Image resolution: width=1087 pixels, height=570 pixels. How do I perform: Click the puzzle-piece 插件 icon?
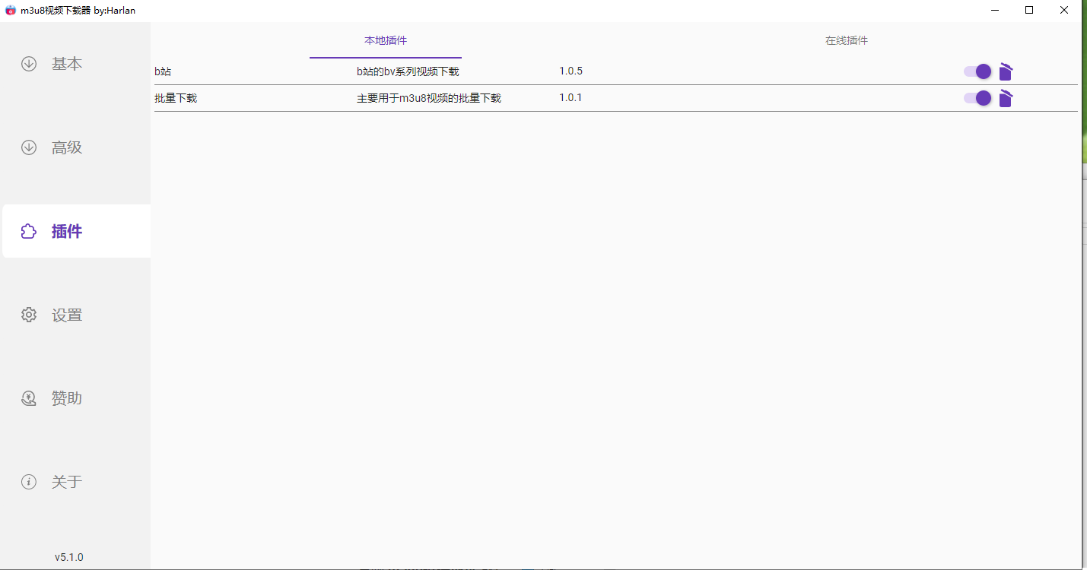(29, 231)
